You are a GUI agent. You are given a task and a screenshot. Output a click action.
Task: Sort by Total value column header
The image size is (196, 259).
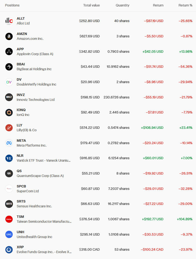[x=91, y=5]
